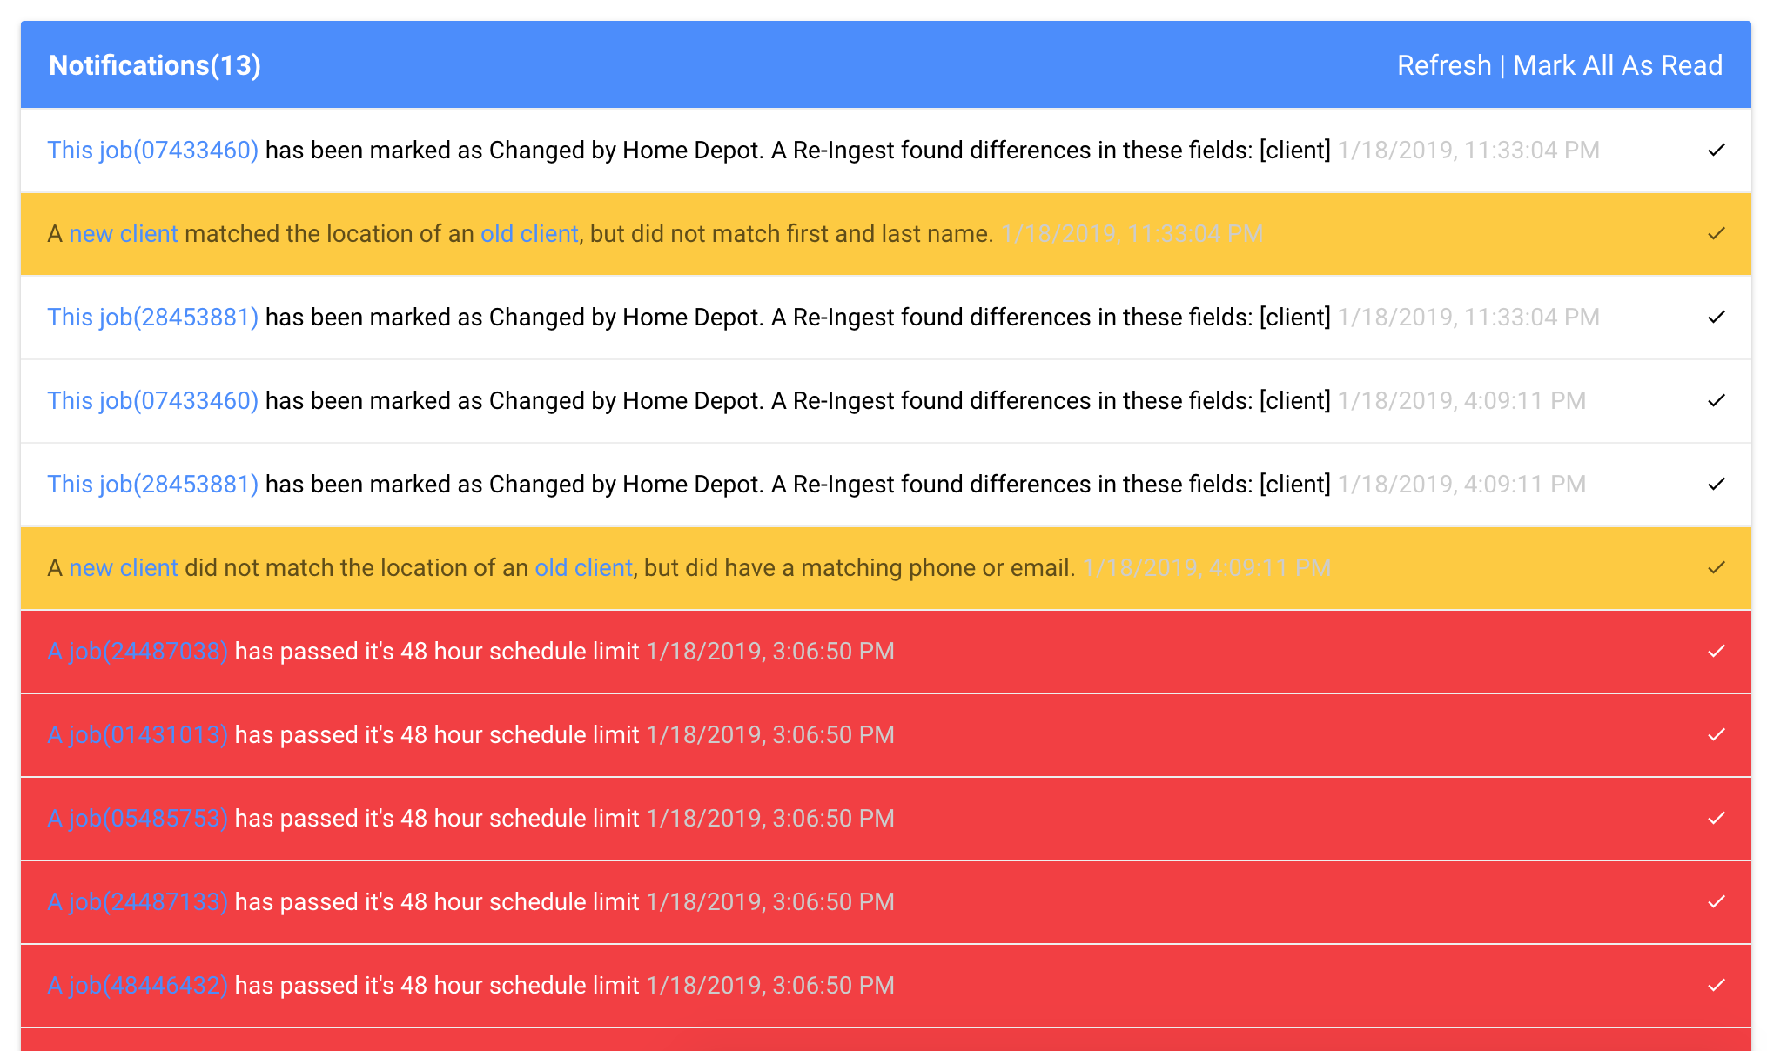Screen dimensions: 1767x1051
Task: Mark the yellow client-match notification as read
Action: click(1717, 233)
